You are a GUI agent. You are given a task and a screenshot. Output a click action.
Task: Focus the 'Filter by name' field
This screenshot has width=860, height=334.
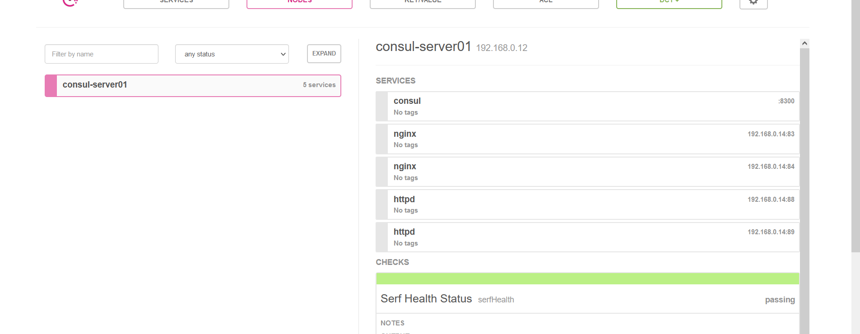[102, 54]
